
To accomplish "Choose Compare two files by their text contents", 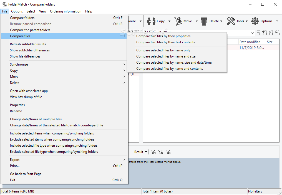I will [177, 42].
